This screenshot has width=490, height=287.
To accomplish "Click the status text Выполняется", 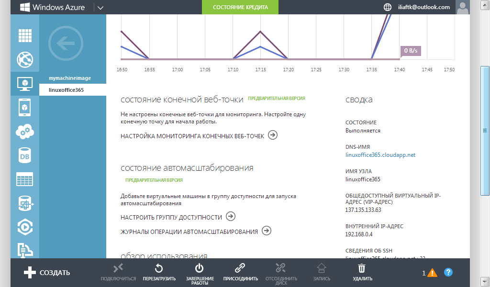I will click(363, 131).
